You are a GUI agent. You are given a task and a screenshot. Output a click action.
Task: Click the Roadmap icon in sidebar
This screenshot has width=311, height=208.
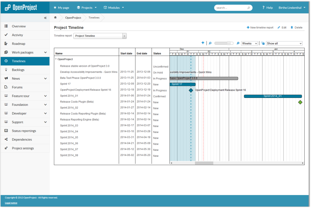coord(6,44)
